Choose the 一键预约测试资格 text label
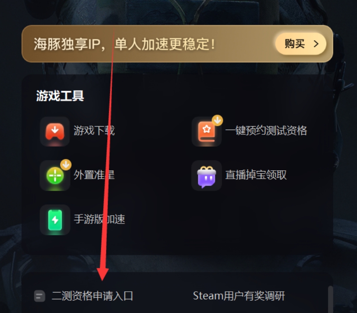Screen dimensions: 357x313 (x=266, y=130)
